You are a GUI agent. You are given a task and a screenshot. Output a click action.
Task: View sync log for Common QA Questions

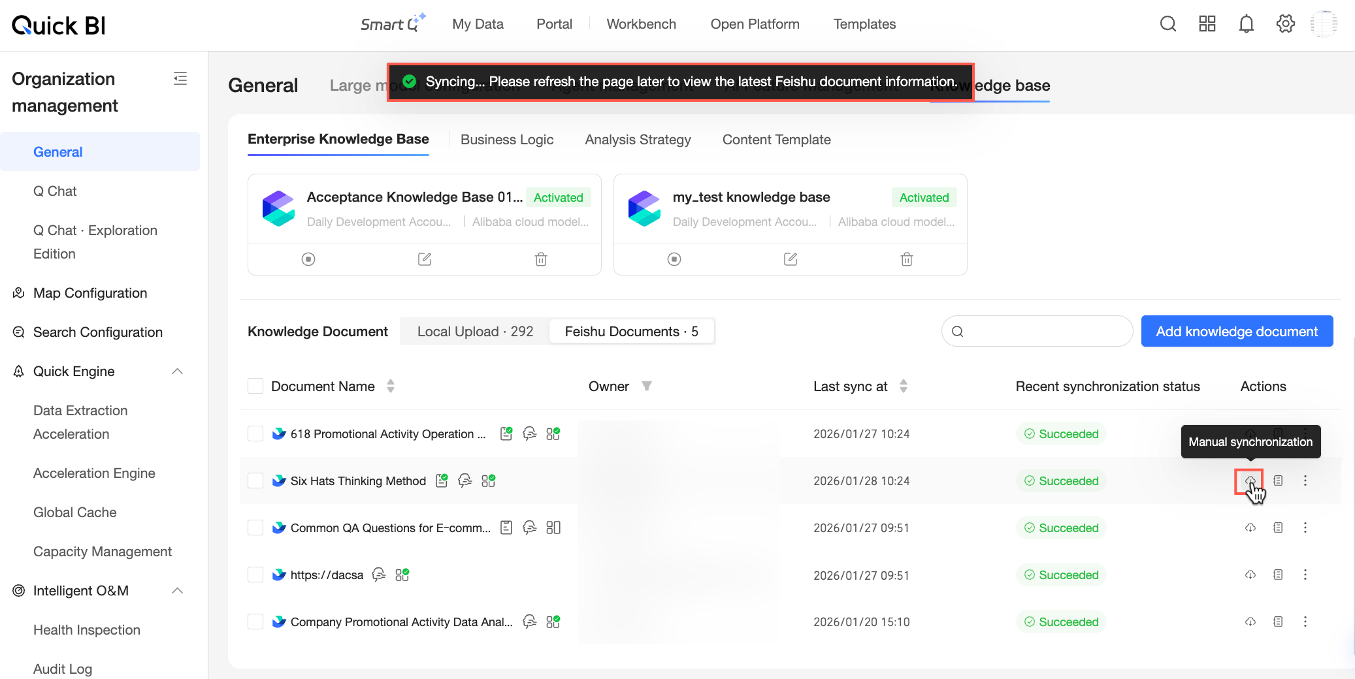coord(1278,528)
